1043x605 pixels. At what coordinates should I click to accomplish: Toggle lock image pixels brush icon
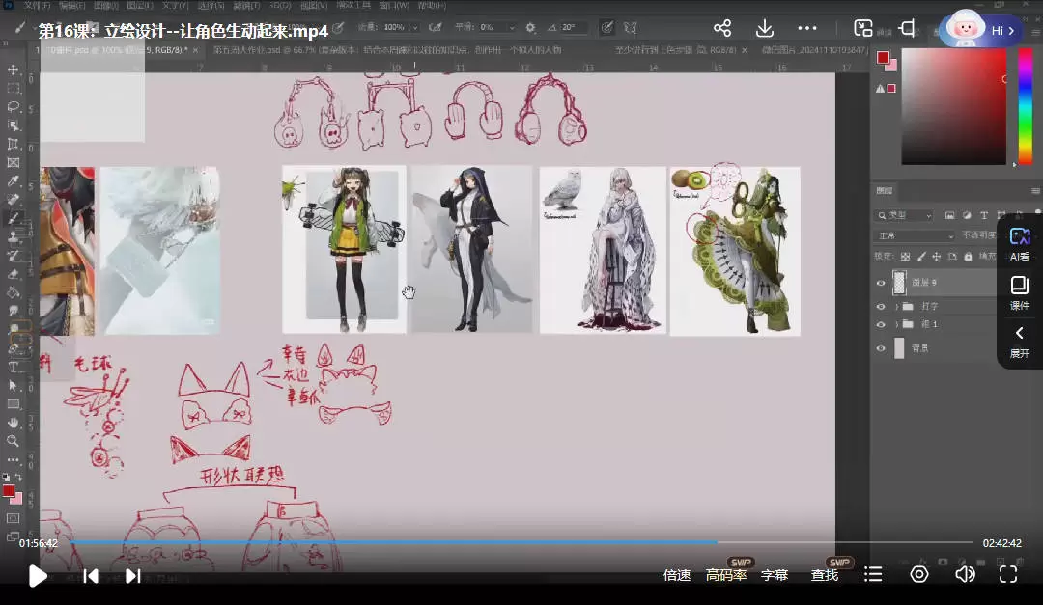[921, 257]
